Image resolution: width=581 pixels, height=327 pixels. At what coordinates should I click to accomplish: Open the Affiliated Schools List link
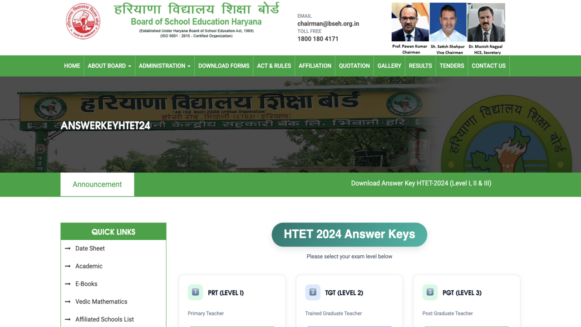click(104, 319)
